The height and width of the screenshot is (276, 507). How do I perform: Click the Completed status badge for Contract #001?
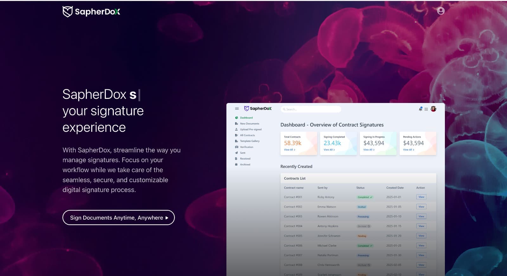pyautogui.click(x=365, y=197)
